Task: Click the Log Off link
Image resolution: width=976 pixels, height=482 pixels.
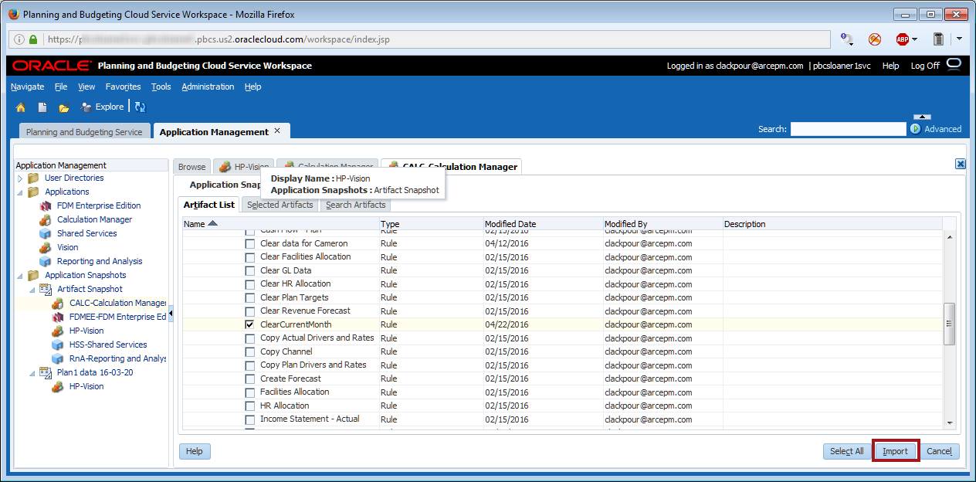Action: coord(925,66)
